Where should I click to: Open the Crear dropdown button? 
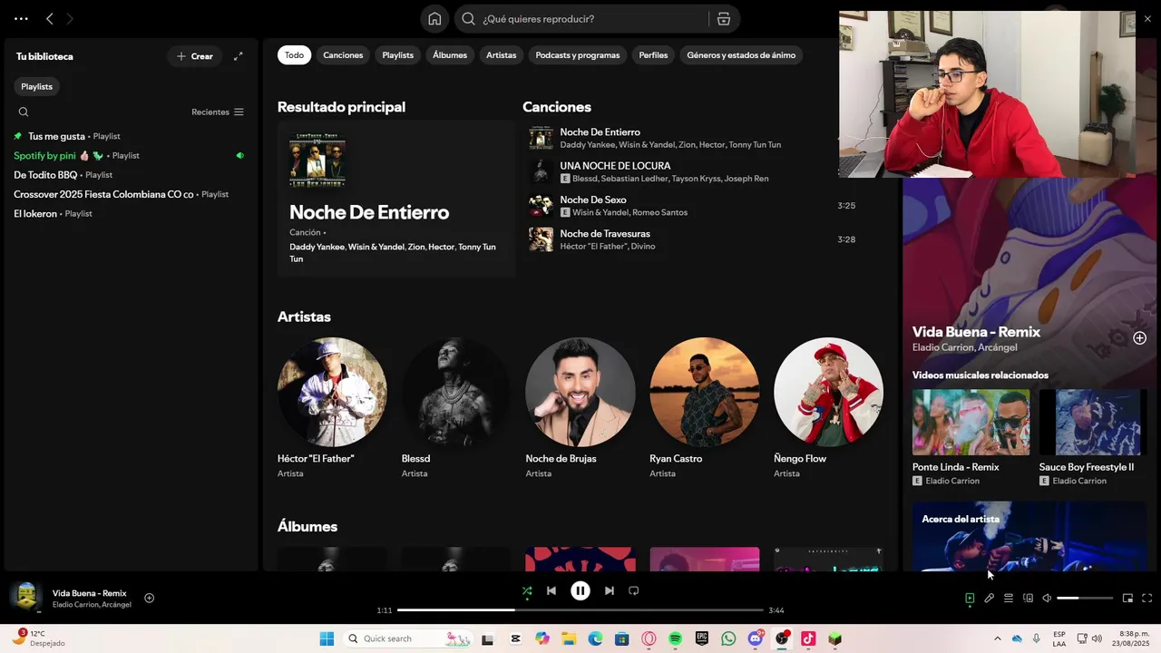(x=194, y=56)
